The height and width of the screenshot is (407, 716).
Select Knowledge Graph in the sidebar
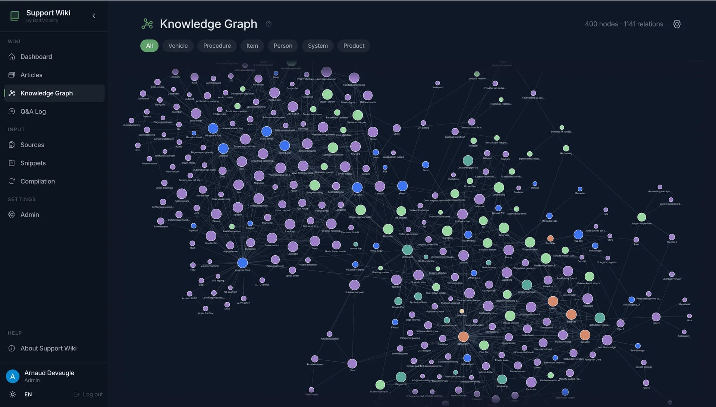click(54, 93)
